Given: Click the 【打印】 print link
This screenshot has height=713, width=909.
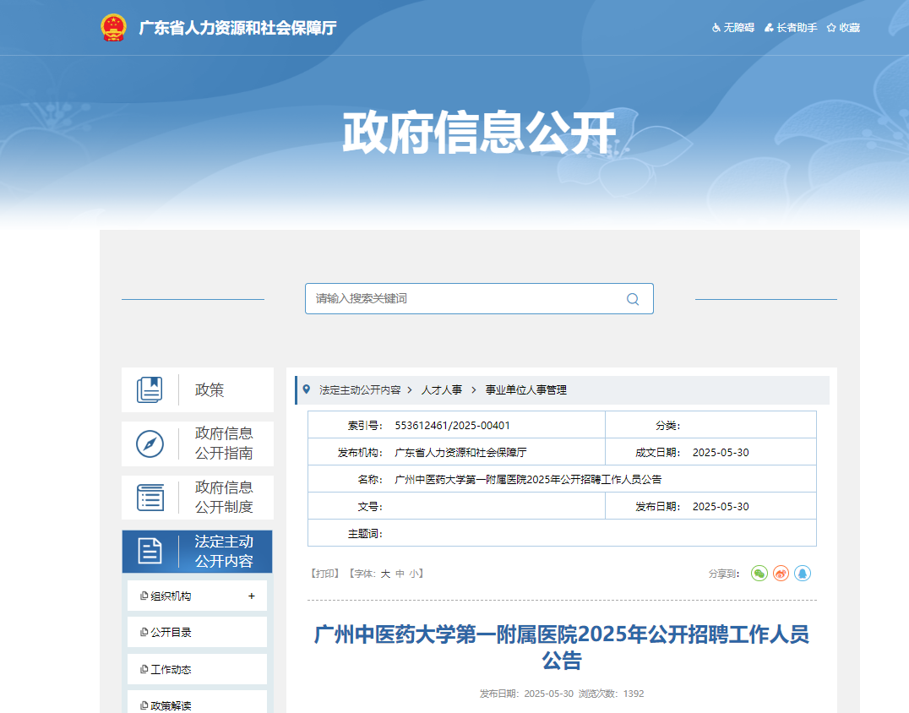Looking at the screenshot, I should 324,574.
